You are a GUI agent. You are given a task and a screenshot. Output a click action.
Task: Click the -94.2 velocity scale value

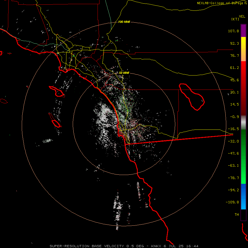point(233,190)
